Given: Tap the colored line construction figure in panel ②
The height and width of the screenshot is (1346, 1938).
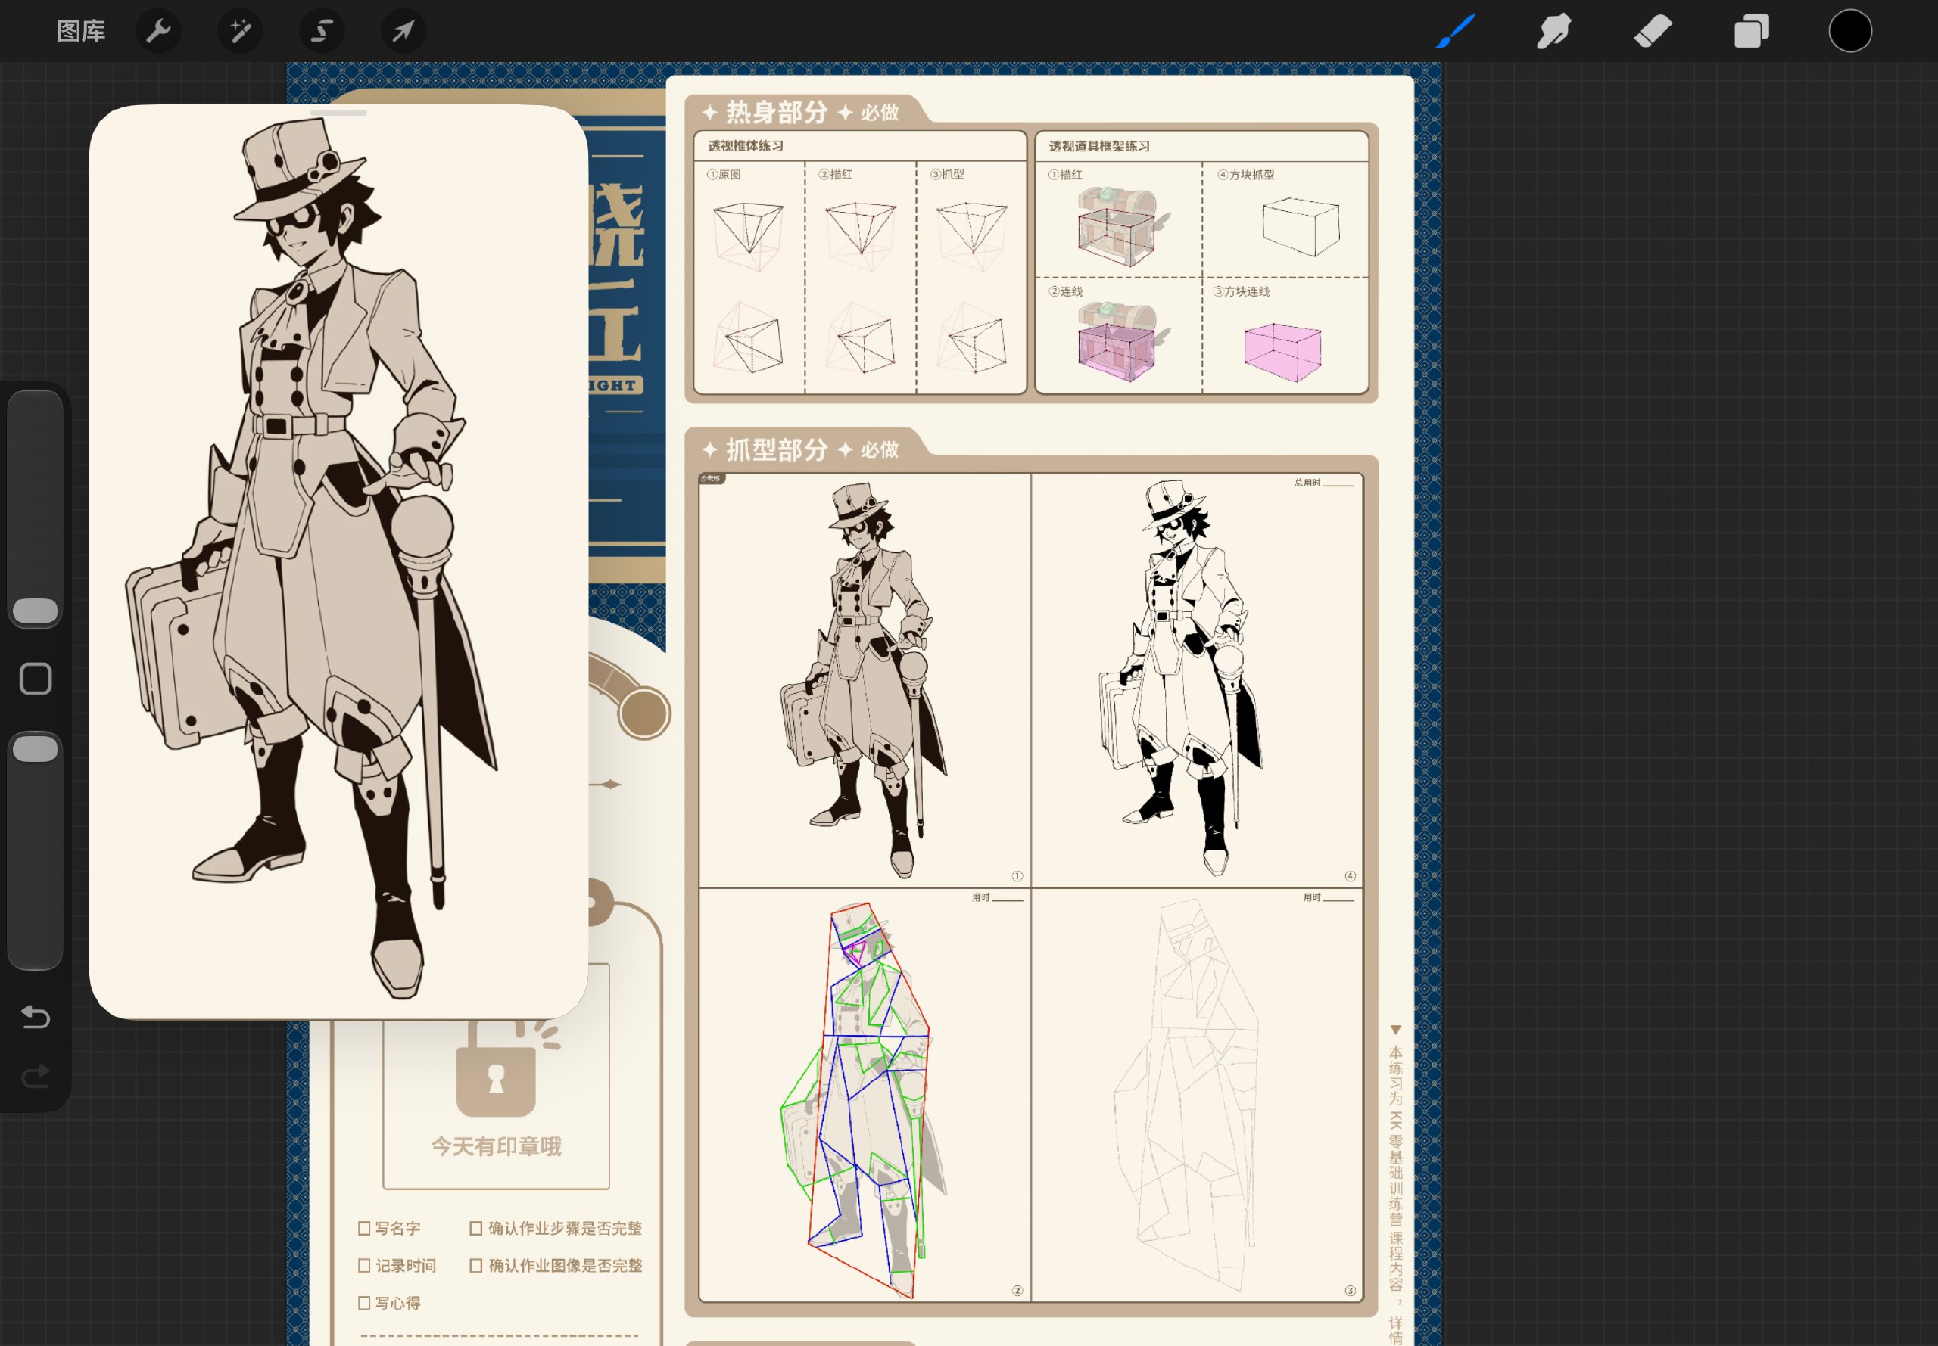Looking at the screenshot, I should 862,1101.
